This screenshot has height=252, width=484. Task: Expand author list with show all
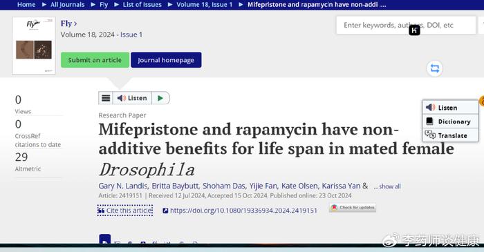click(x=387, y=186)
